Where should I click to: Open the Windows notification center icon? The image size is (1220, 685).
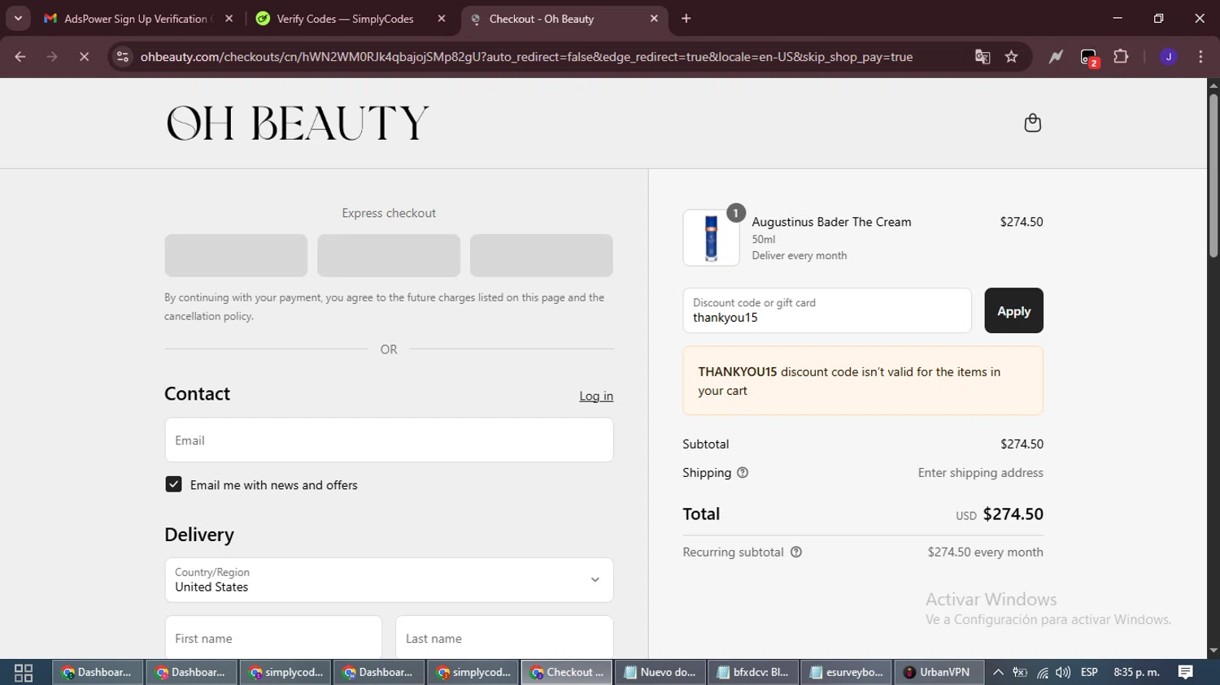click(x=1186, y=672)
